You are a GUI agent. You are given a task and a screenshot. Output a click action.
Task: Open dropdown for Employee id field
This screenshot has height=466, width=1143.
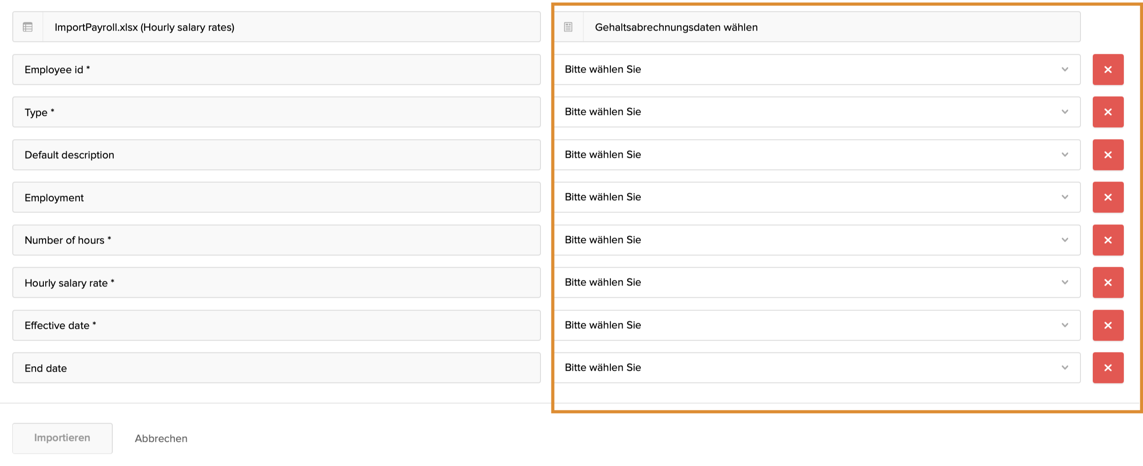coord(817,70)
